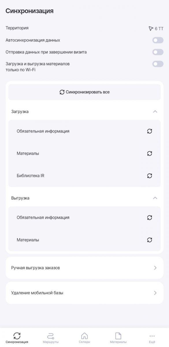Image resolution: width=169 pixels, height=347 pixels.
Task: Sync Обязательная информация under Выгрузка
Action: (x=149, y=217)
